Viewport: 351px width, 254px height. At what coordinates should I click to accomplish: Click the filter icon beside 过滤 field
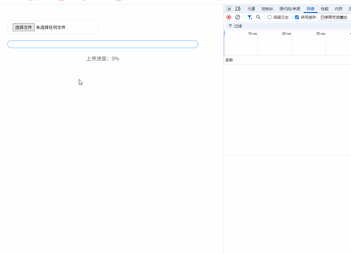[x=230, y=26]
